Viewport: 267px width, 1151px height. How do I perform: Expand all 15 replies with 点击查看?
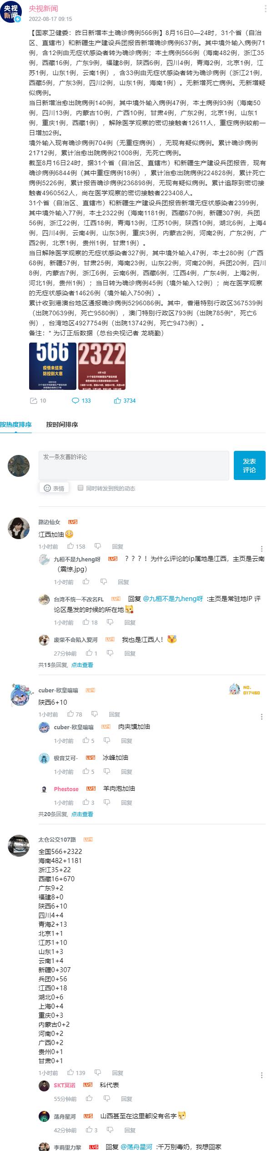(x=82, y=665)
